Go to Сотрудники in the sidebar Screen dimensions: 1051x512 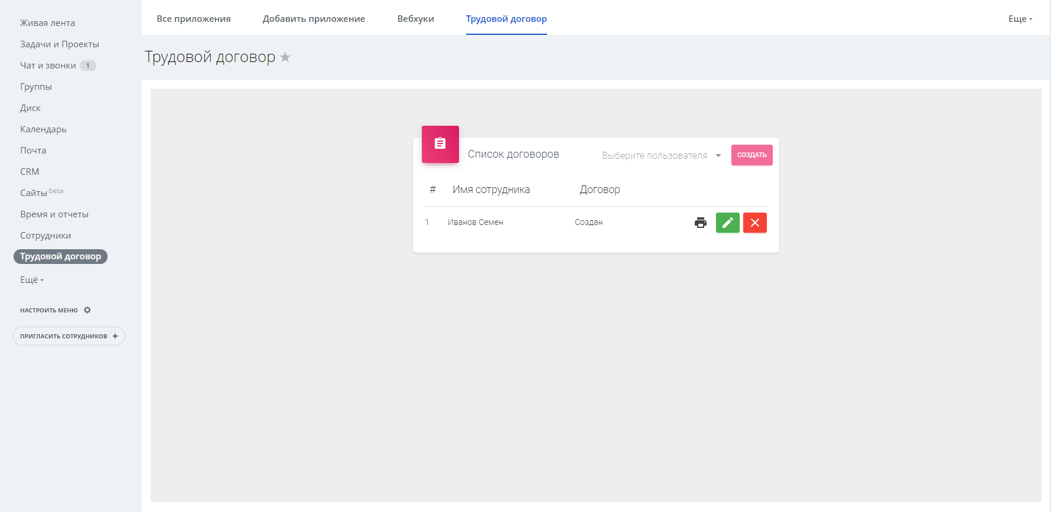45,236
